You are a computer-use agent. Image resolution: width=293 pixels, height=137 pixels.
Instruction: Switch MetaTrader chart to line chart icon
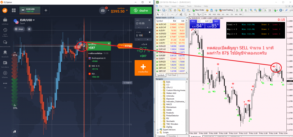tap(246, 10)
